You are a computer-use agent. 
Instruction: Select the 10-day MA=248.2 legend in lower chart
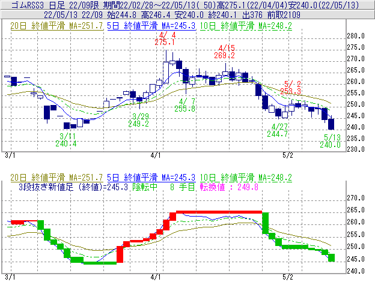246,178
